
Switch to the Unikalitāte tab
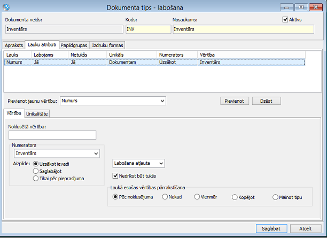37,113
